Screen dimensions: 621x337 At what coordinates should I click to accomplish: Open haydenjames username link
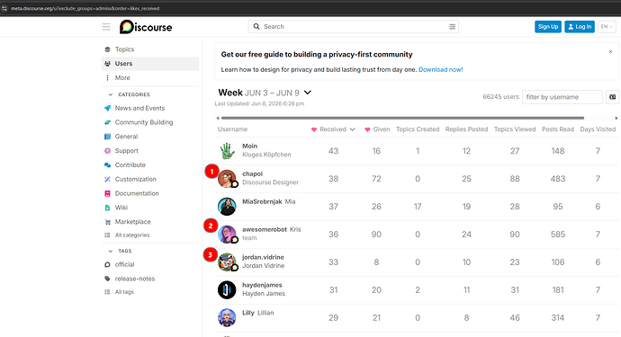coord(262,285)
